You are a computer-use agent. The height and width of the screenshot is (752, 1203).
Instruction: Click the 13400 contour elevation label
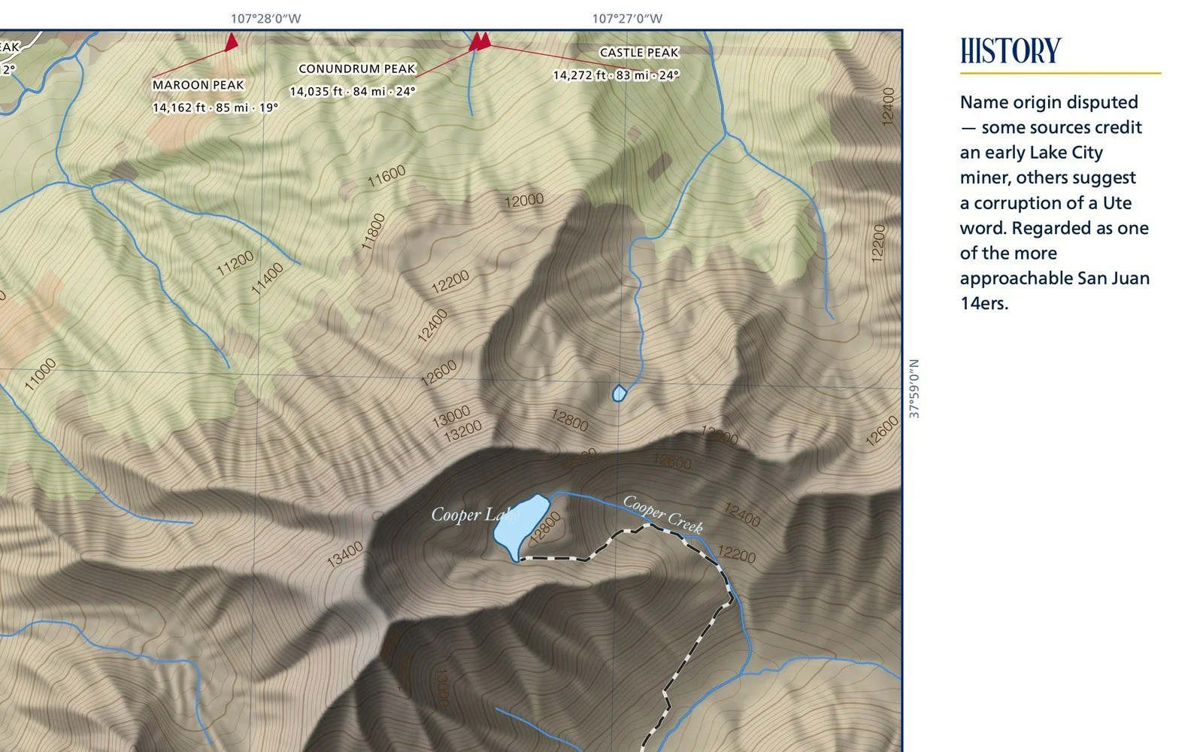[345, 555]
